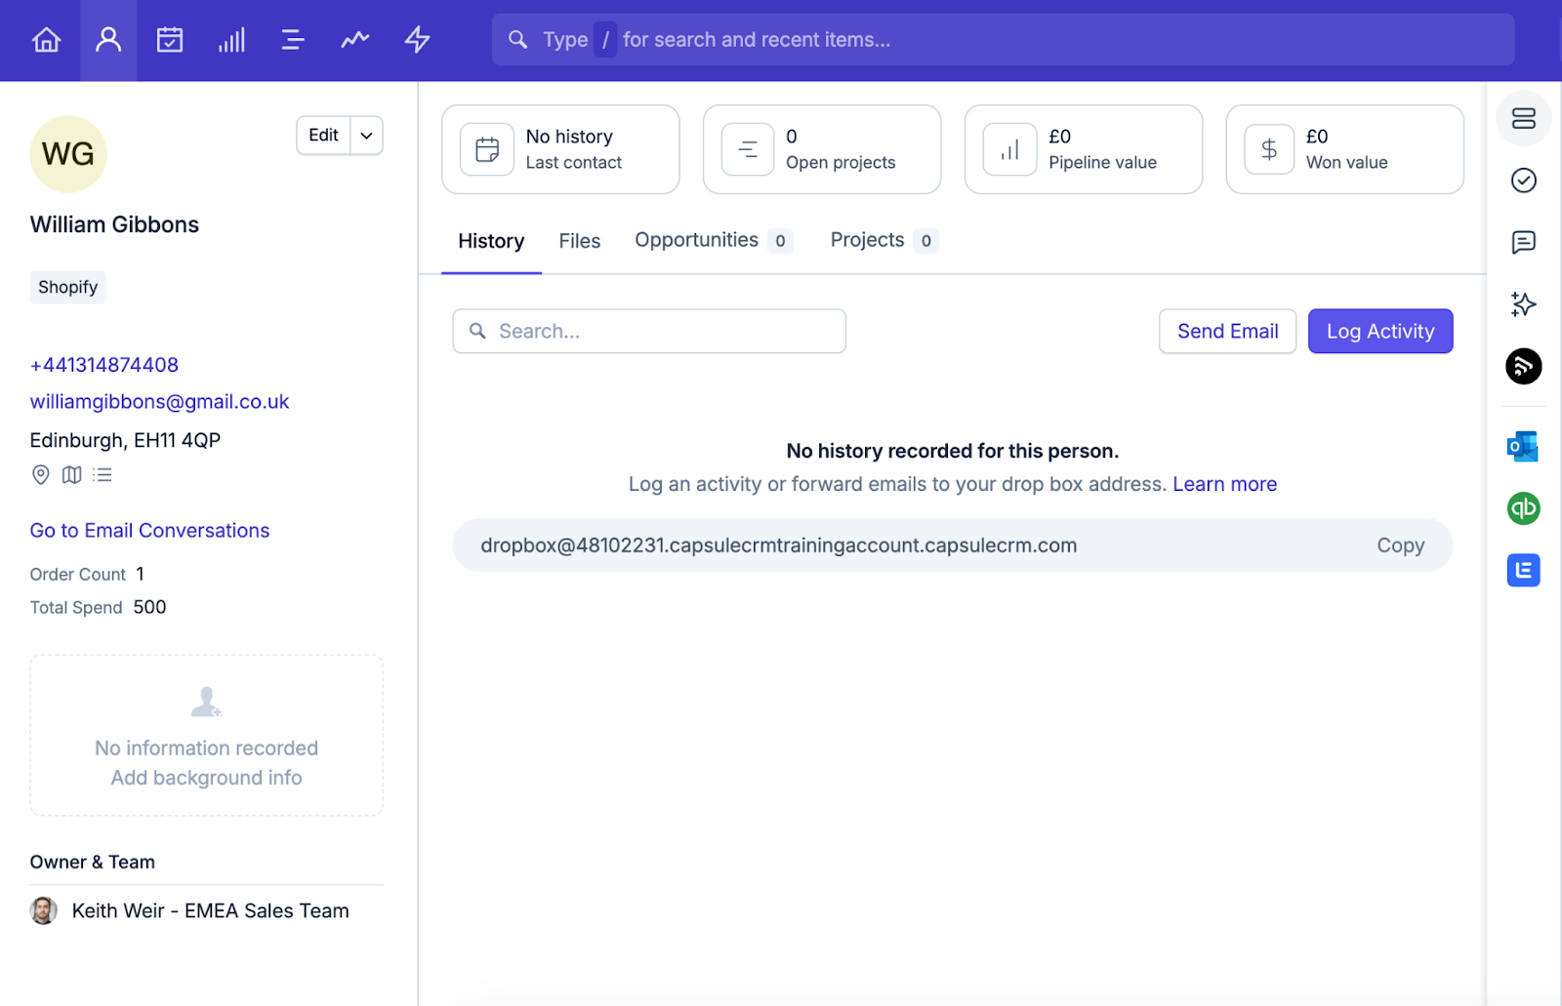Screen dimensions: 1562x1006
Task: Click the Pipeline value chart icon
Action: click(1009, 149)
